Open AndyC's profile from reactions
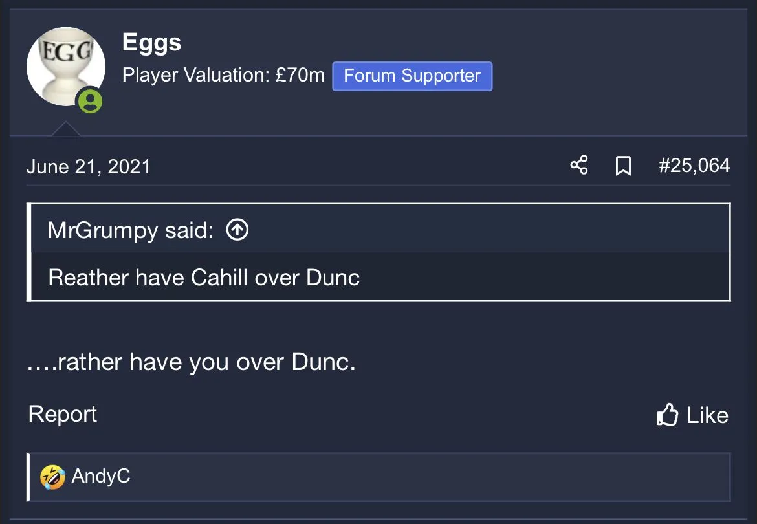 coord(101,477)
